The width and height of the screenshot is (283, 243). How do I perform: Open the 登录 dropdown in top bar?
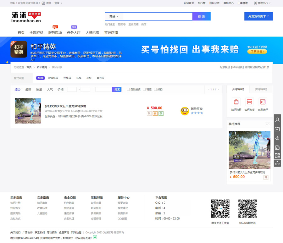[58, 3]
